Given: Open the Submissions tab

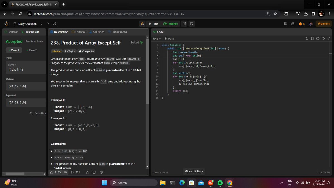Looking at the screenshot, I should coord(117,32).
